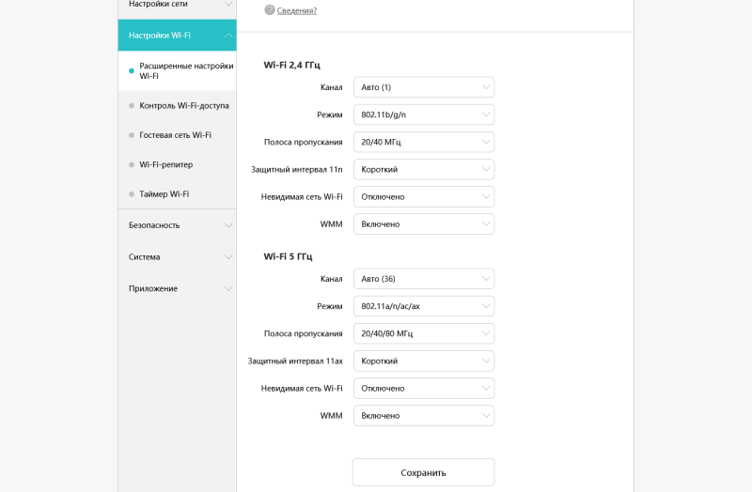The image size is (752, 492).
Task: Open Контроль Wi-Fi-доступа page
Action: pyautogui.click(x=183, y=105)
